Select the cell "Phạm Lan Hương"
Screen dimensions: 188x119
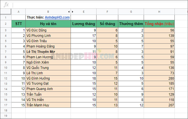pos(48,57)
